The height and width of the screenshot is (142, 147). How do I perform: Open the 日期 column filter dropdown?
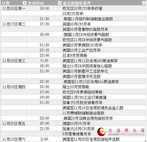click(24, 3)
